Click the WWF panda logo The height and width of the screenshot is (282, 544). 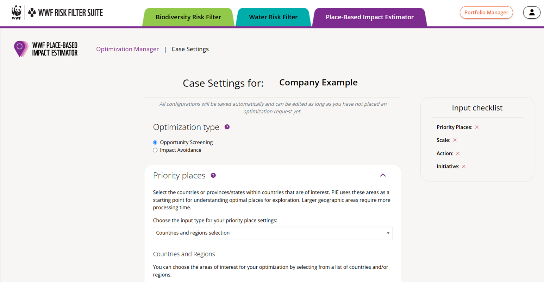[17, 12]
